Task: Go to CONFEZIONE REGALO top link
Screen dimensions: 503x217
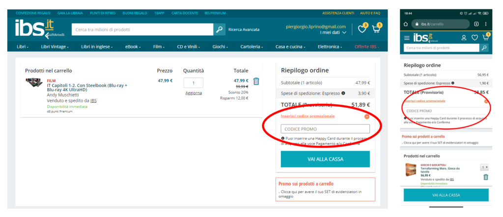Action: (33, 13)
